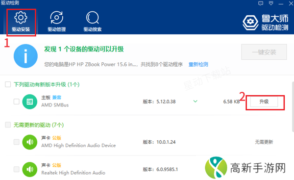Switch to the 驱动管理 tab

(x=57, y=22)
